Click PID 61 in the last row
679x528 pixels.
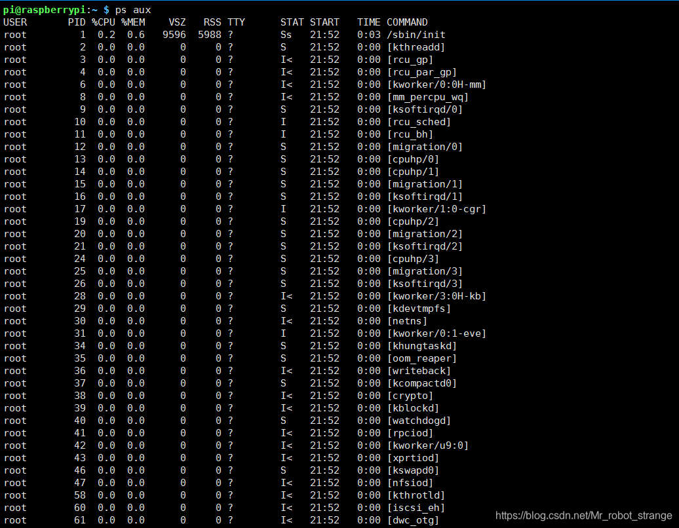80,521
